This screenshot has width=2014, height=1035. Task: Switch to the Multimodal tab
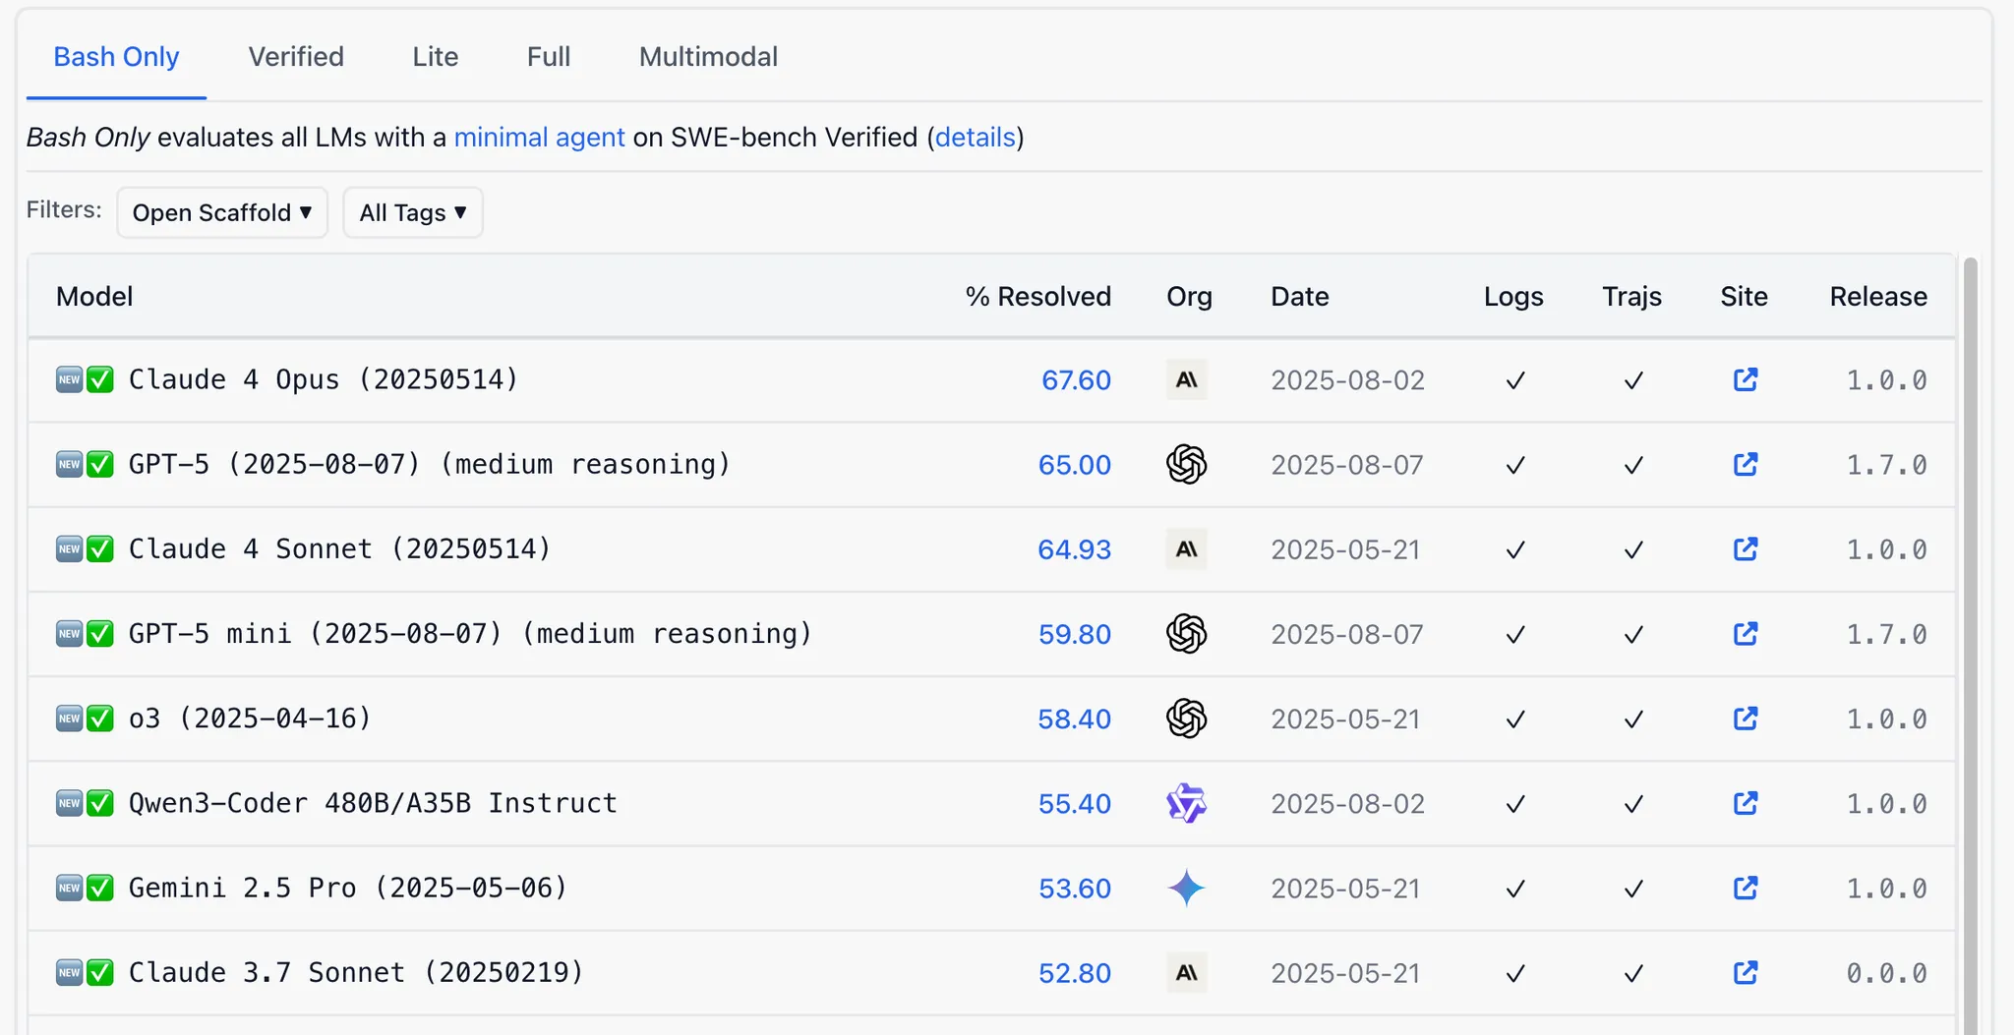[x=708, y=57]
